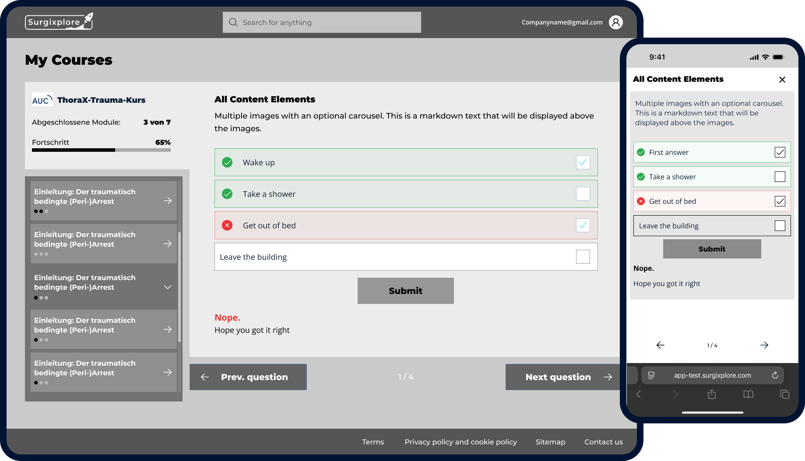Click red cross icon beside mobile Get out of bed
This screenshot has height=461, width=805.
click(x=641, y=201)
